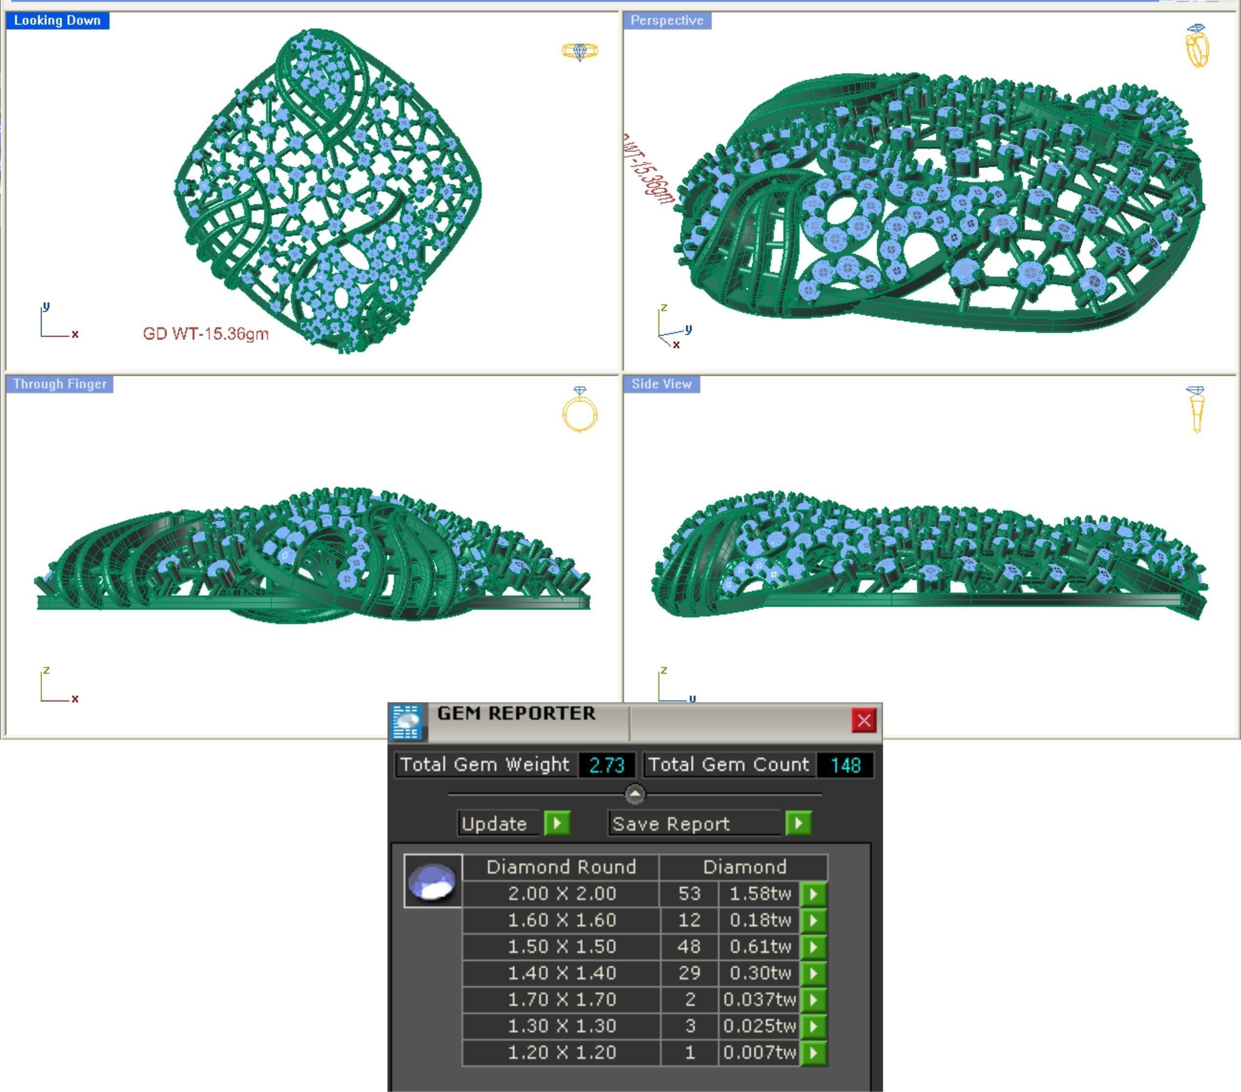
Task: Close the Gem Reporter window
Action: click(x=863, y=721)
